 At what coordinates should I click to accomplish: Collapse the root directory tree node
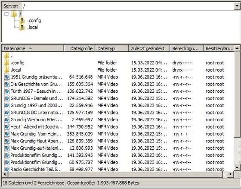(6, 14)
